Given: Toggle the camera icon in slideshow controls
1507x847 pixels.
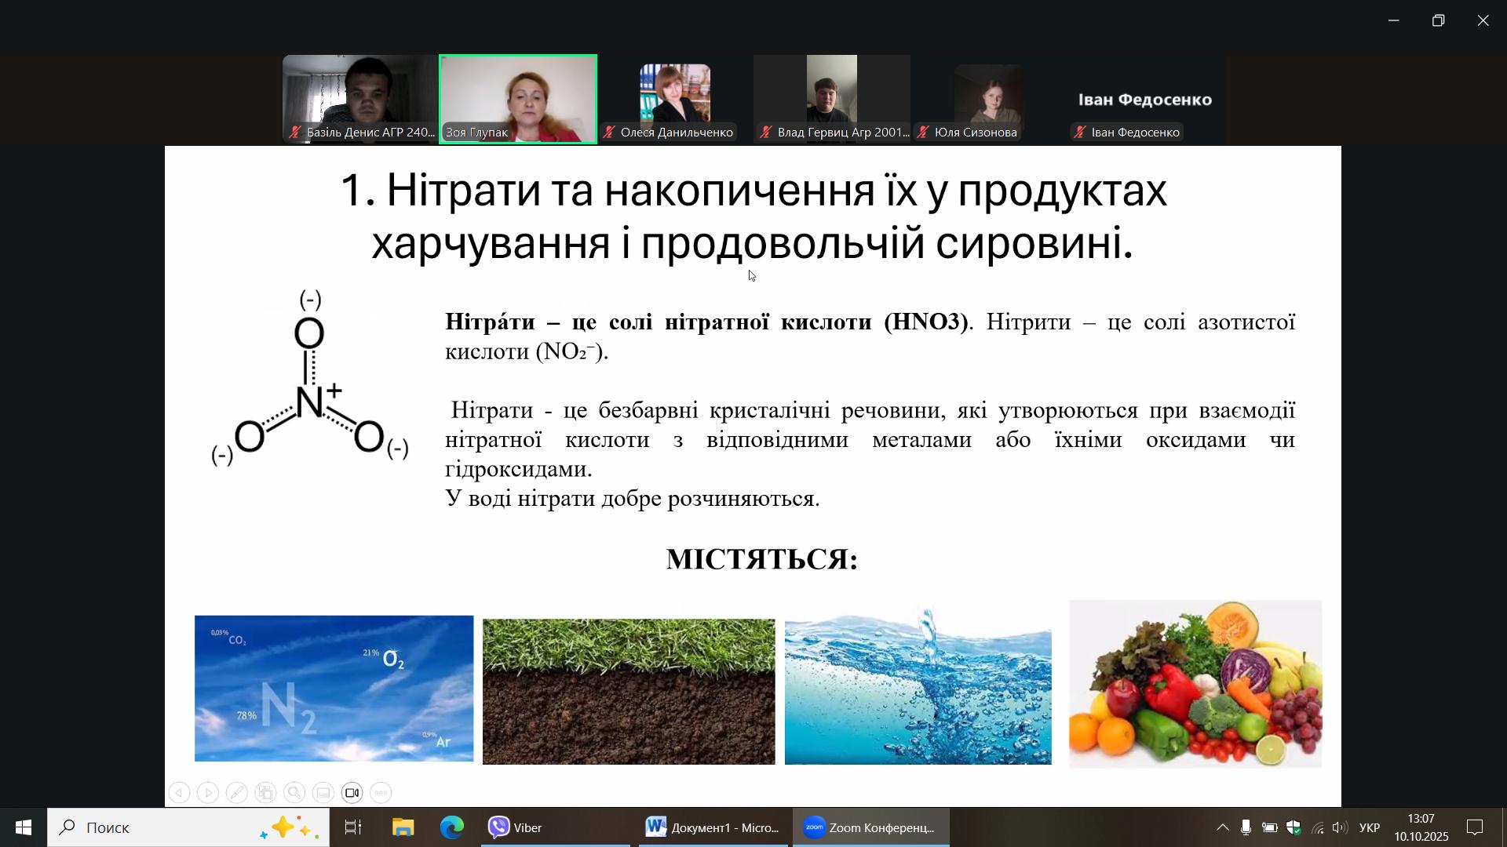Looking at the screenshot, I should coord(352,793).
